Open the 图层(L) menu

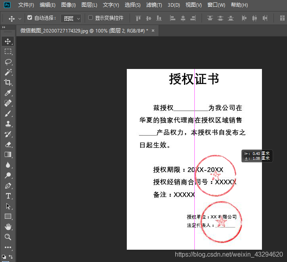pyautogui.click(x=89, y=5)
